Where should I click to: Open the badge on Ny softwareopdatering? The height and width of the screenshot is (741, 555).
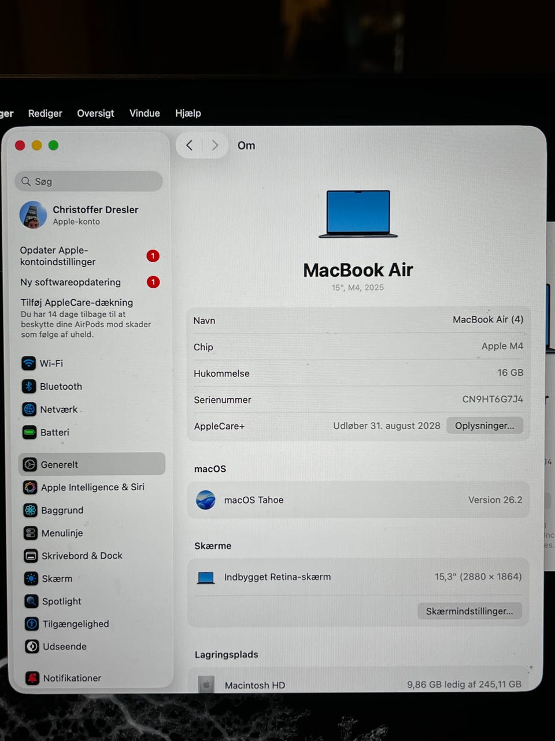pos(153,282)
